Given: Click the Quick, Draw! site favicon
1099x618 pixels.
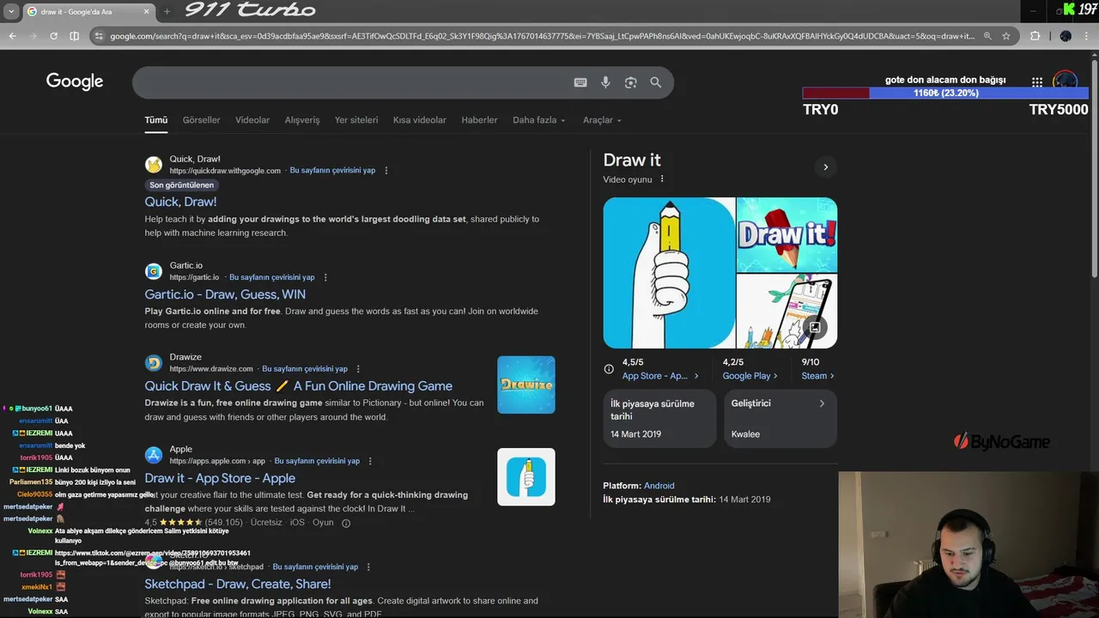Looking at the screenshot, I should 154,165.
